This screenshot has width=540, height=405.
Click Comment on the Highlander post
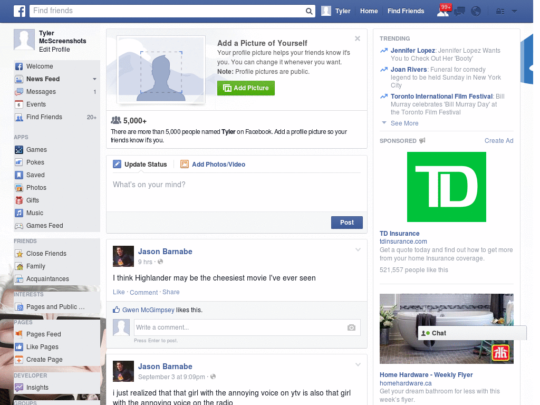tap(143, 292)
